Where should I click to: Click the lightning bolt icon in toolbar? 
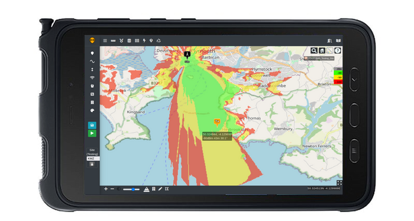[144, 41]
